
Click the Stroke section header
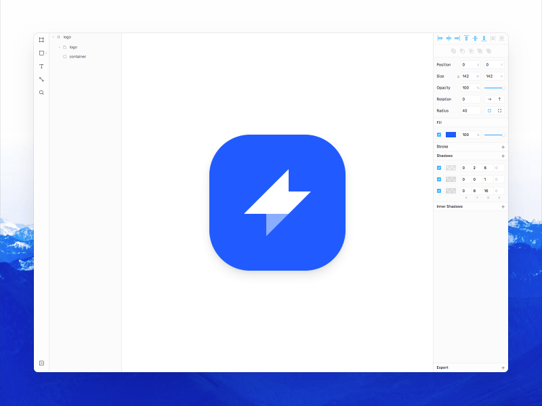tap(442, 146)
